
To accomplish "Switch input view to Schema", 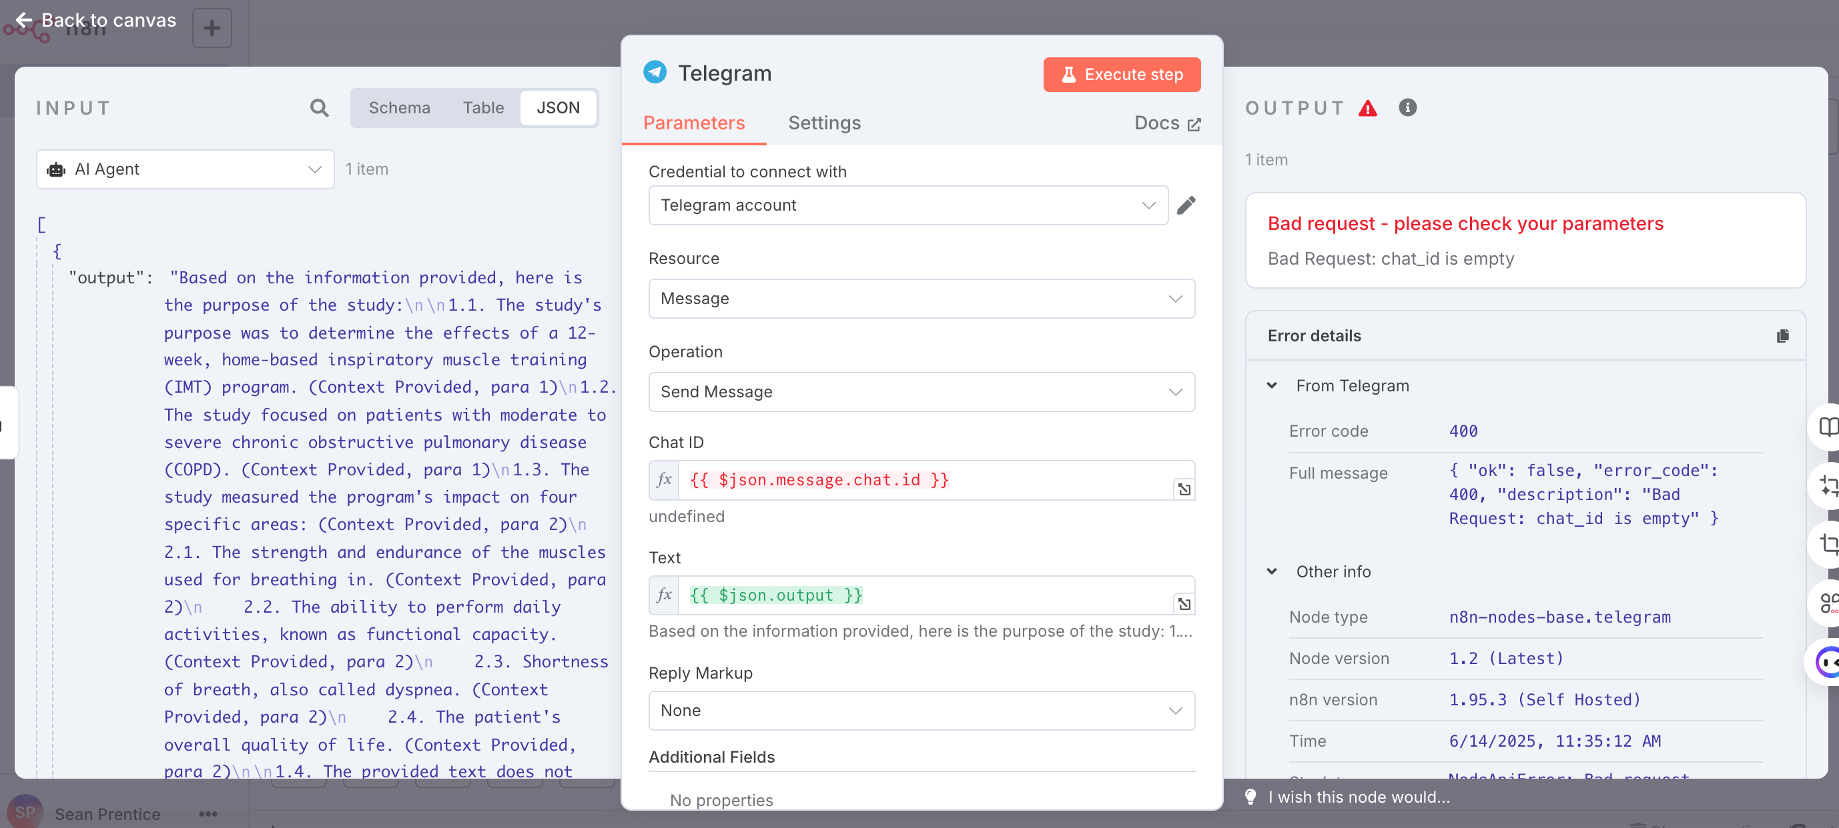I will [399, 108].
